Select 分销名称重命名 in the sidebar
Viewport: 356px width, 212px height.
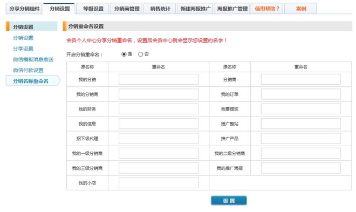tap(33, 81)
